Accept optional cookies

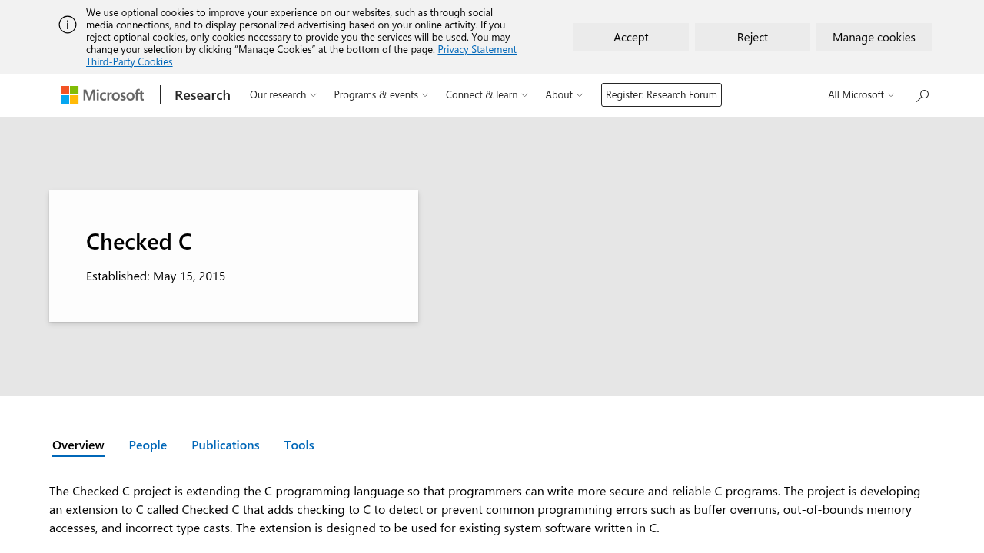click(x=631, y=37)
